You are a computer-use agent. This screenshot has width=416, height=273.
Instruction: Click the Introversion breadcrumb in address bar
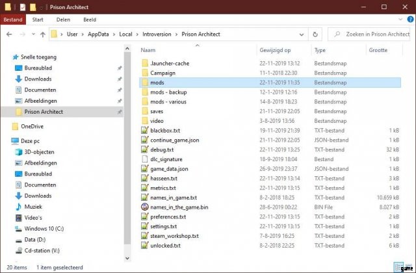click(157, 34)
